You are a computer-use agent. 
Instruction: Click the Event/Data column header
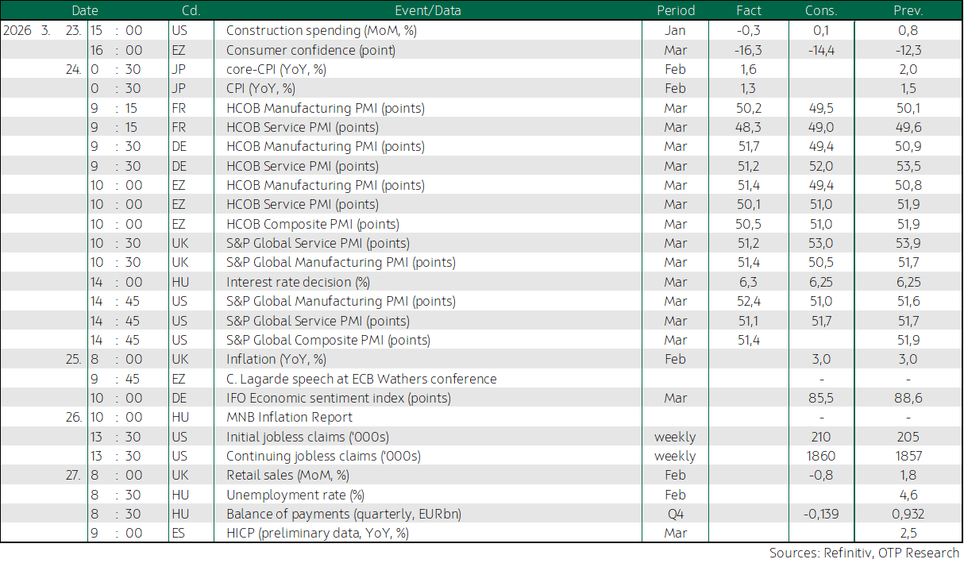pyautogui.click(x=427, y=10)
